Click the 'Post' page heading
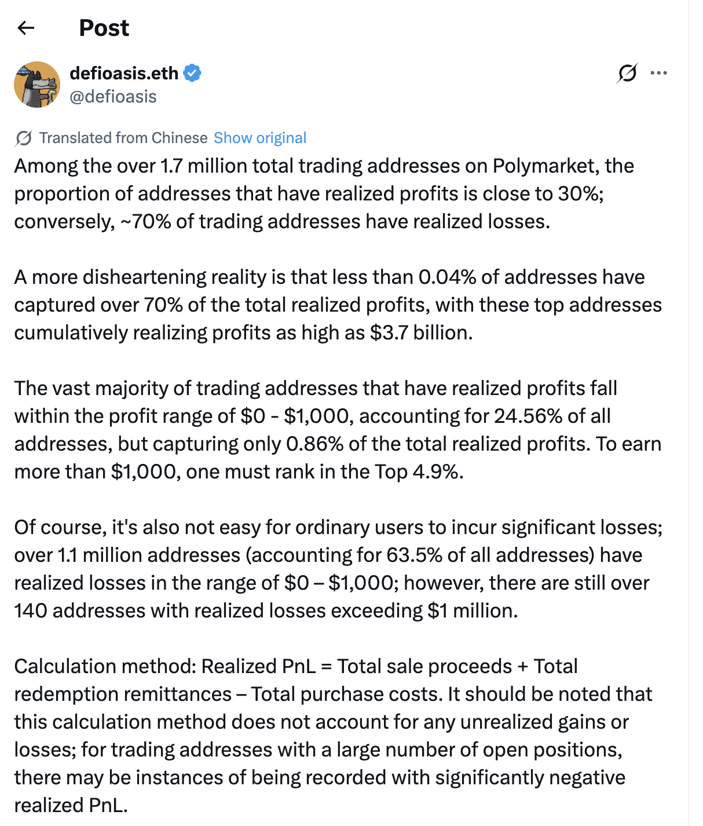Screen dimensions: 703x826 coord(104,28)
